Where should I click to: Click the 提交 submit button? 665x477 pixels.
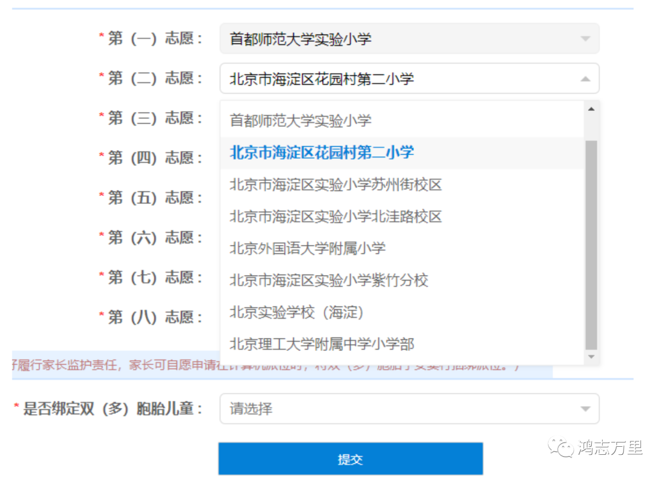click(351, 459)
